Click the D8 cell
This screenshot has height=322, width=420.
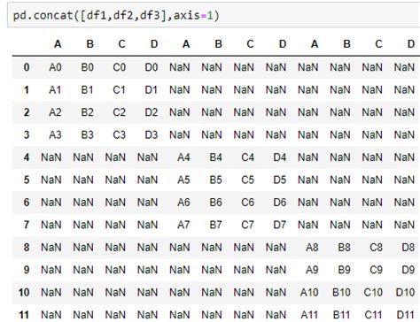pyautogui.click(x=408, y=247)
